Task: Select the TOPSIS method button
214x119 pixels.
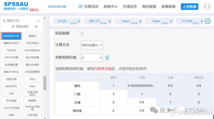Action: coord(11,50)
